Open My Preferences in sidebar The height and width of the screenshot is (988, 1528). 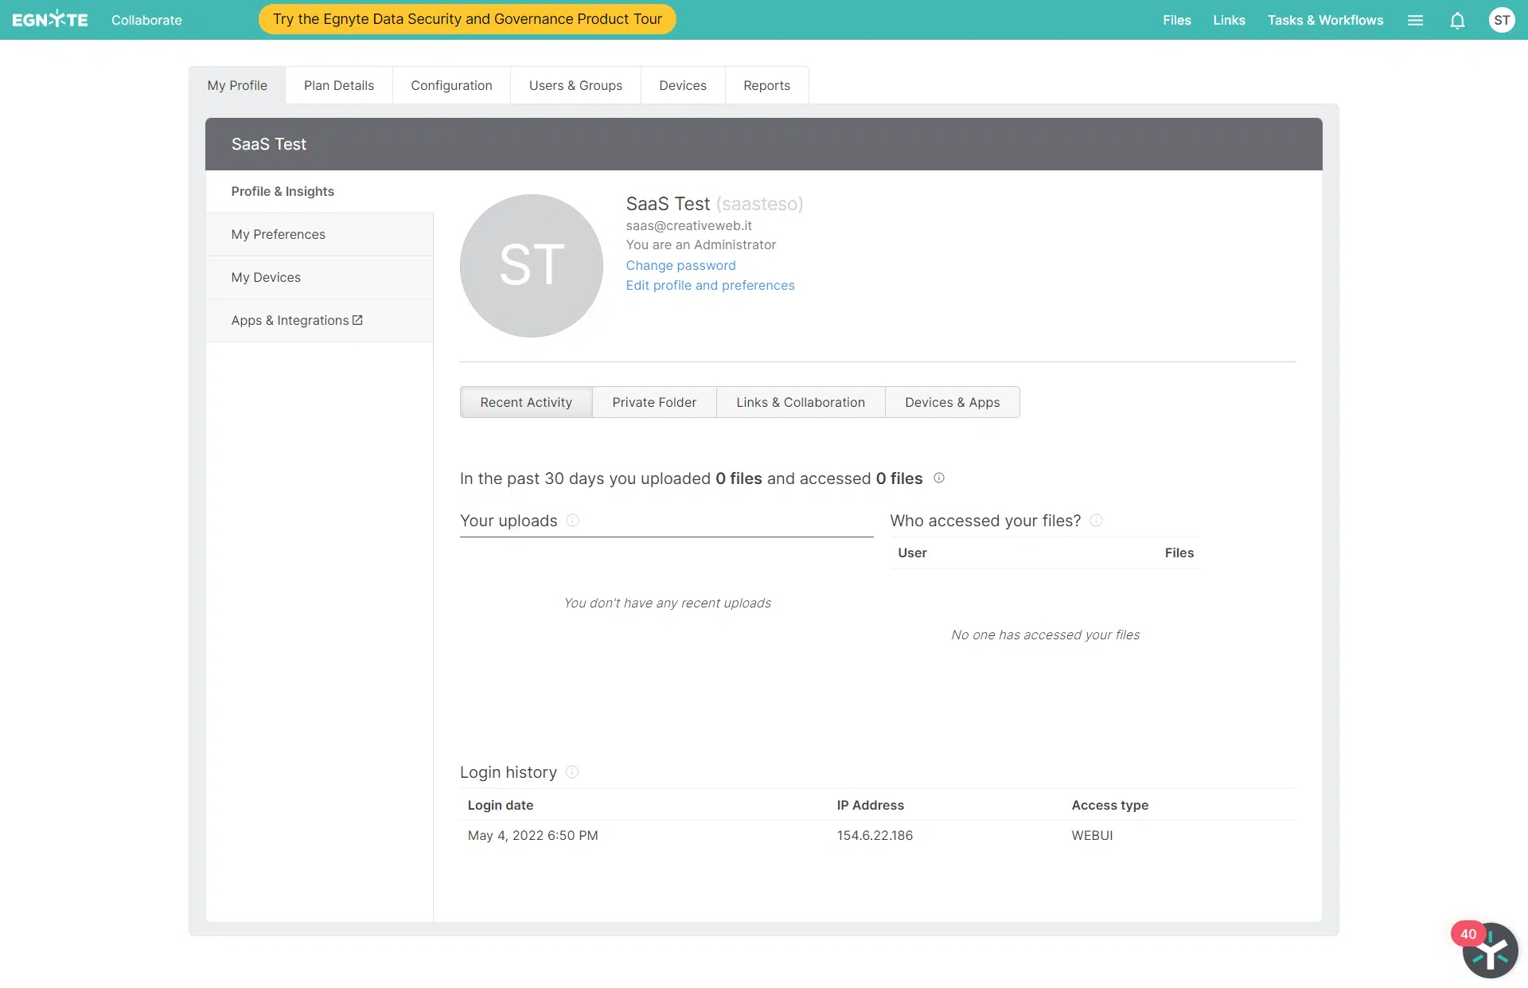(319, 234)
